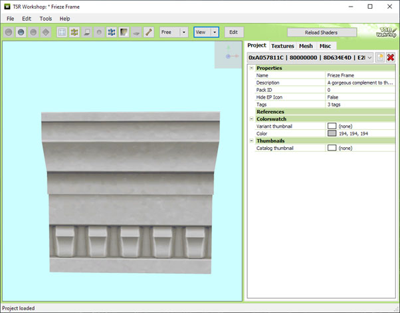
Task: Select the blue sphere toolbar icon
Action: 21,32
